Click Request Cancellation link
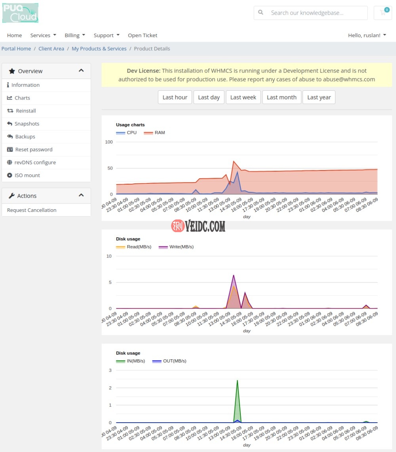Image resolution: width=396 pixels, height=452 pixels. click(32, 210)
